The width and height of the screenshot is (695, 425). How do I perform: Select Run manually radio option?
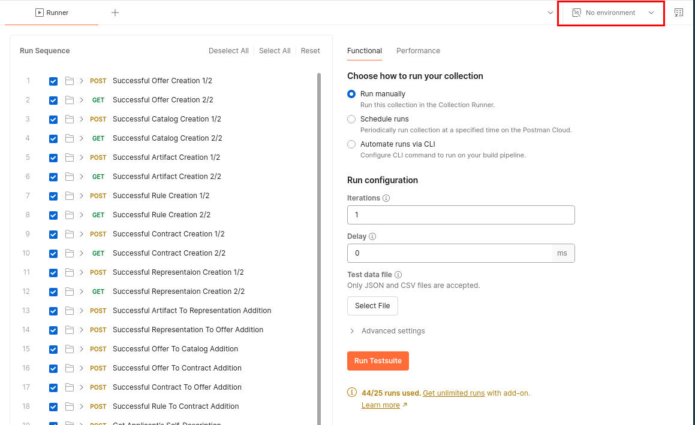click(351, 94)
